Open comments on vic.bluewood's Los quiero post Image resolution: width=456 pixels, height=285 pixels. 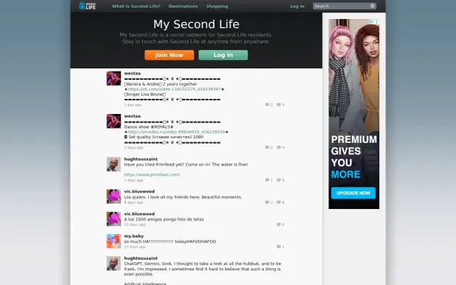pos(269,202)
